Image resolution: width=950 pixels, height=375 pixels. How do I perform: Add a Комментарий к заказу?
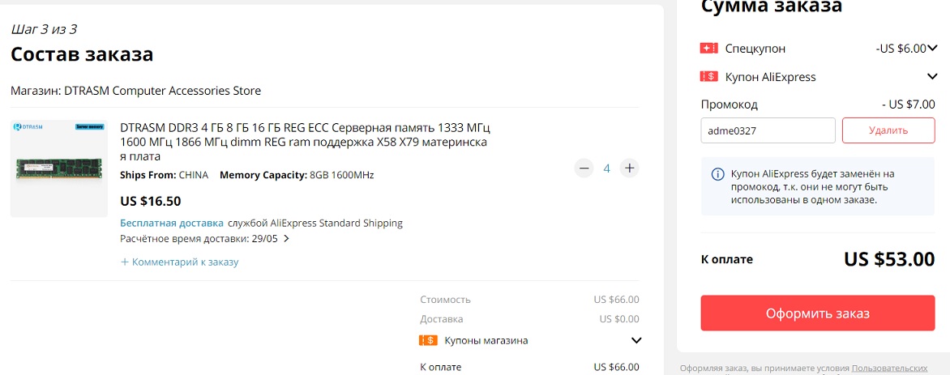[179, 262]
